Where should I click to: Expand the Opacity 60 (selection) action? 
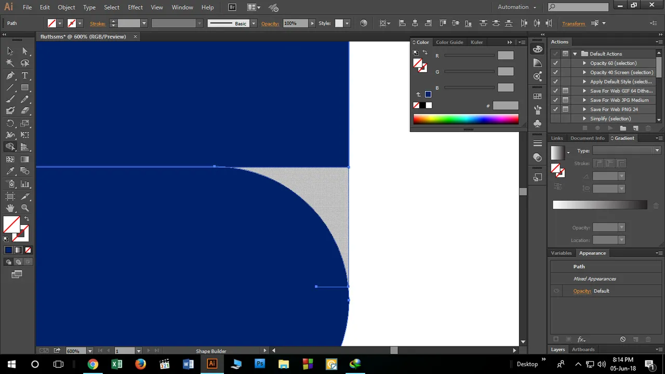pyautogui.click(x=584, y=63)
